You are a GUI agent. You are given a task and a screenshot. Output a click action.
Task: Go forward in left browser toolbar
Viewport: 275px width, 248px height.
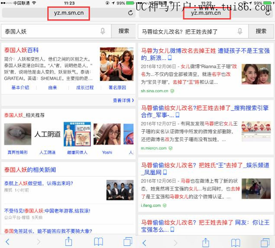pyautogui.click(x=39, y=242)
